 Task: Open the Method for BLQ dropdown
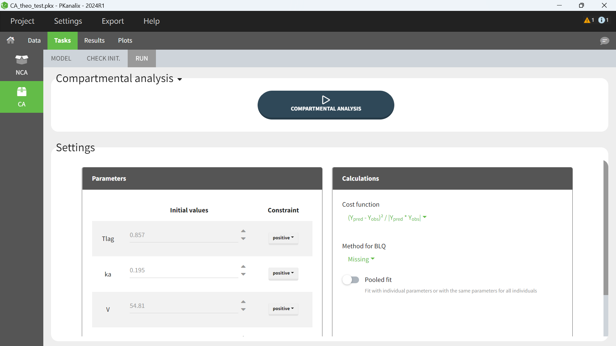click(361, 259)
